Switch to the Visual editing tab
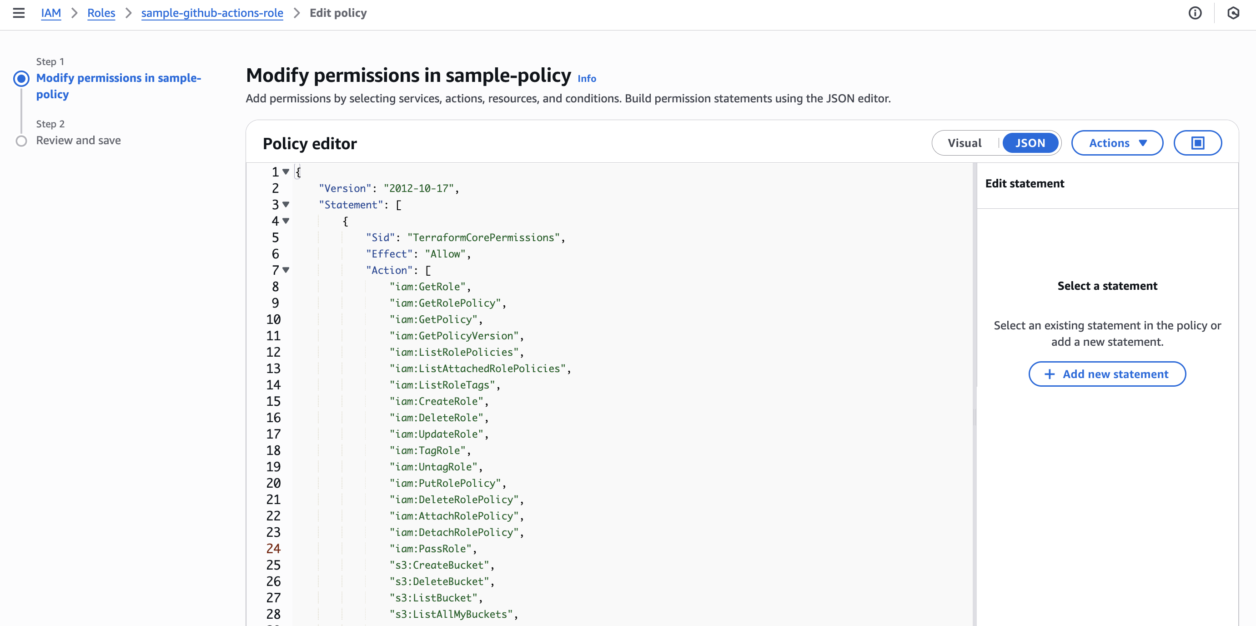Viewport: 1256px width, 626px height. 965,142
